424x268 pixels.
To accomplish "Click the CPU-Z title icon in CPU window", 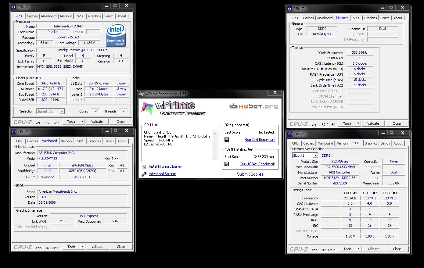I will [x=14, y=7].
